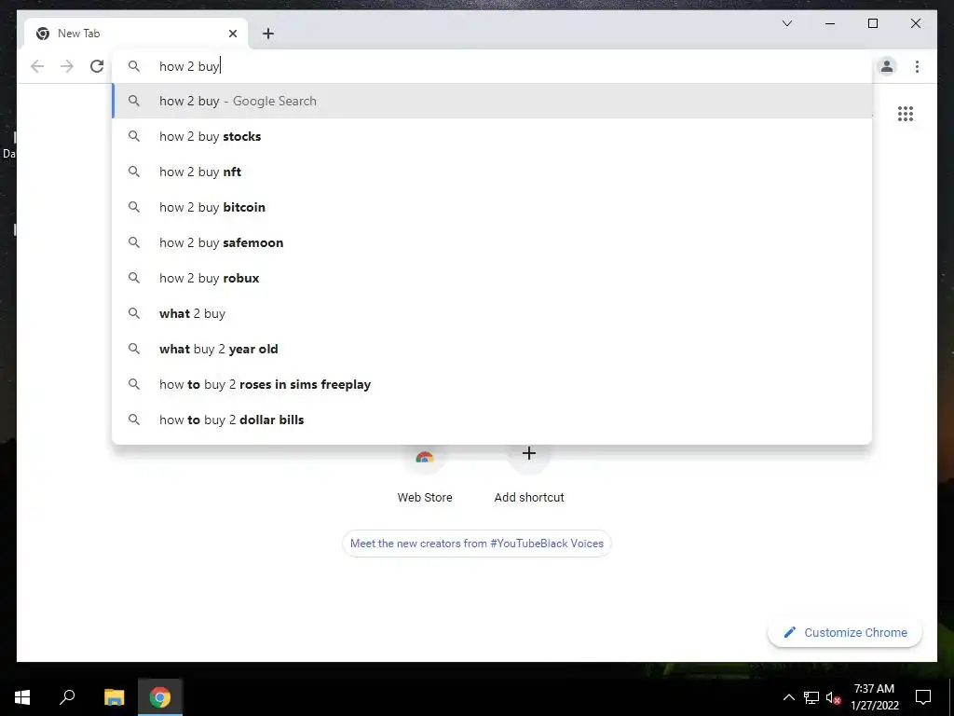Choose suggestion 'what 2 buy'

pos(492,313)
